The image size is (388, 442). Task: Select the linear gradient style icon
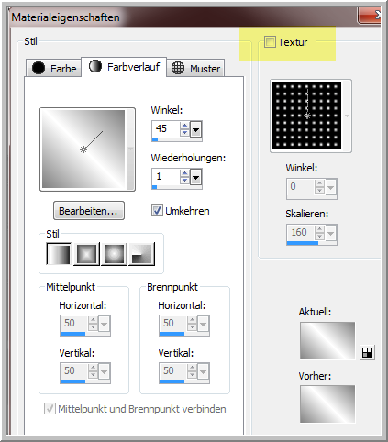(x=59, y=254)
